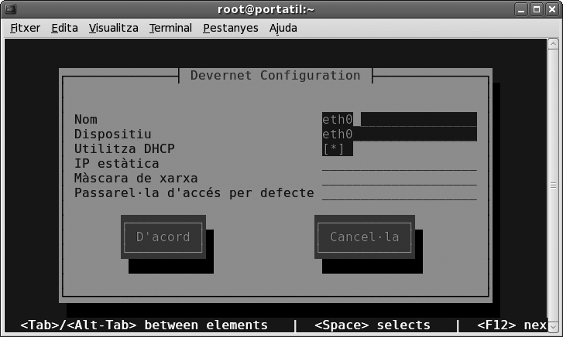This screenshot has width=563, height=337.
Task: Click the vertical scrollbar handle
Action: pyautogui.click(x=552, y=186)
